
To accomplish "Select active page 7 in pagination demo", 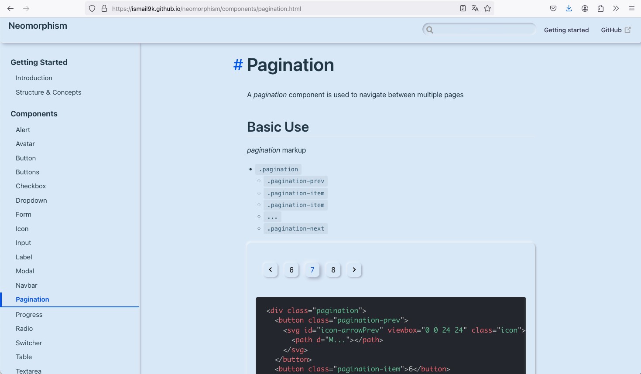I will [x=312, y=270].
